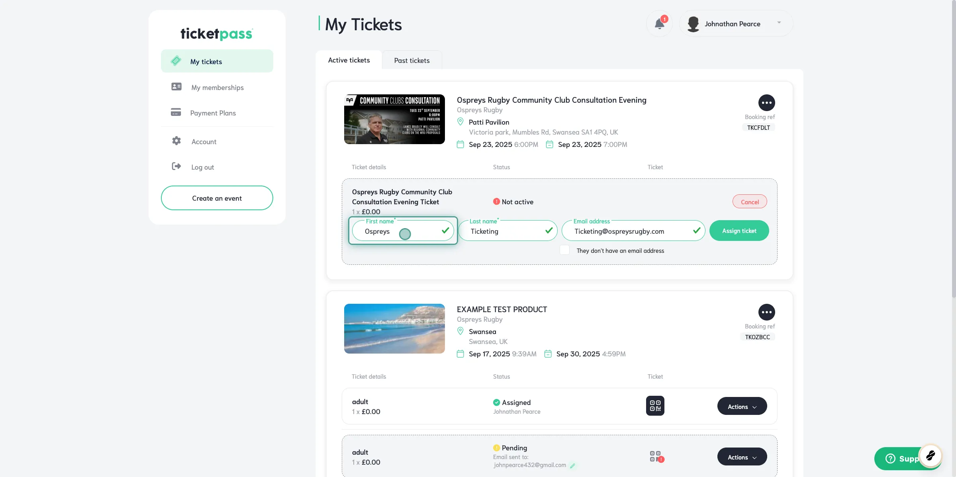Click the Ospreys Rugby Community Club Consultation Evening title
Image resolution: width=956 pixels, height=477 pixels.
pyautogui.click(x=551, y=100)
